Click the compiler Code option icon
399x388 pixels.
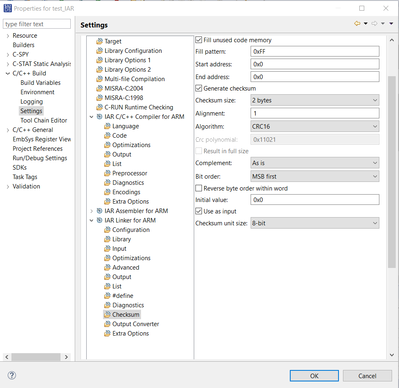pyautogui.click(x=108, y=136)
